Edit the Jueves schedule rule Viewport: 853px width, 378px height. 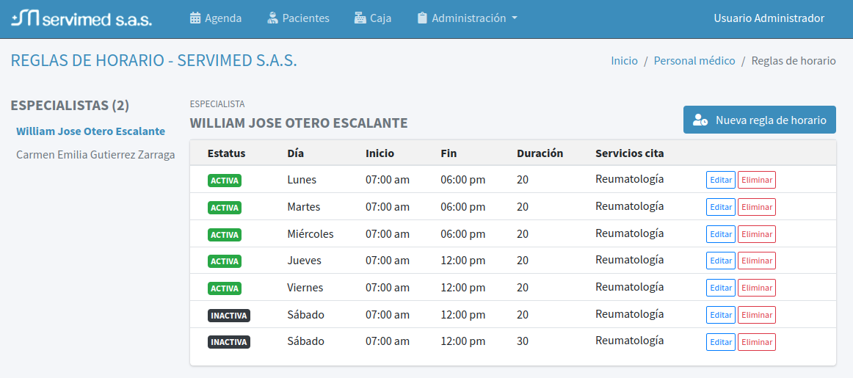720,261
